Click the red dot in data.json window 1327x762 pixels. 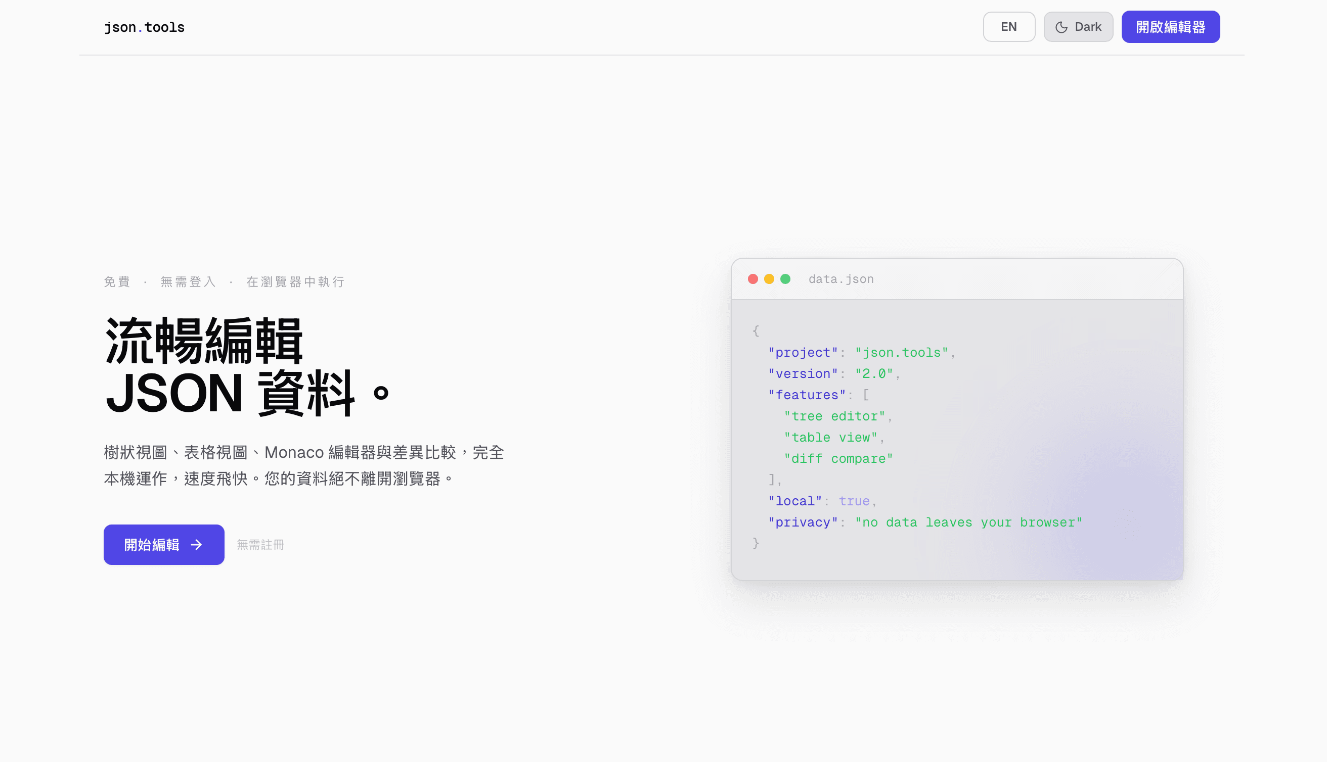(753, 279)
